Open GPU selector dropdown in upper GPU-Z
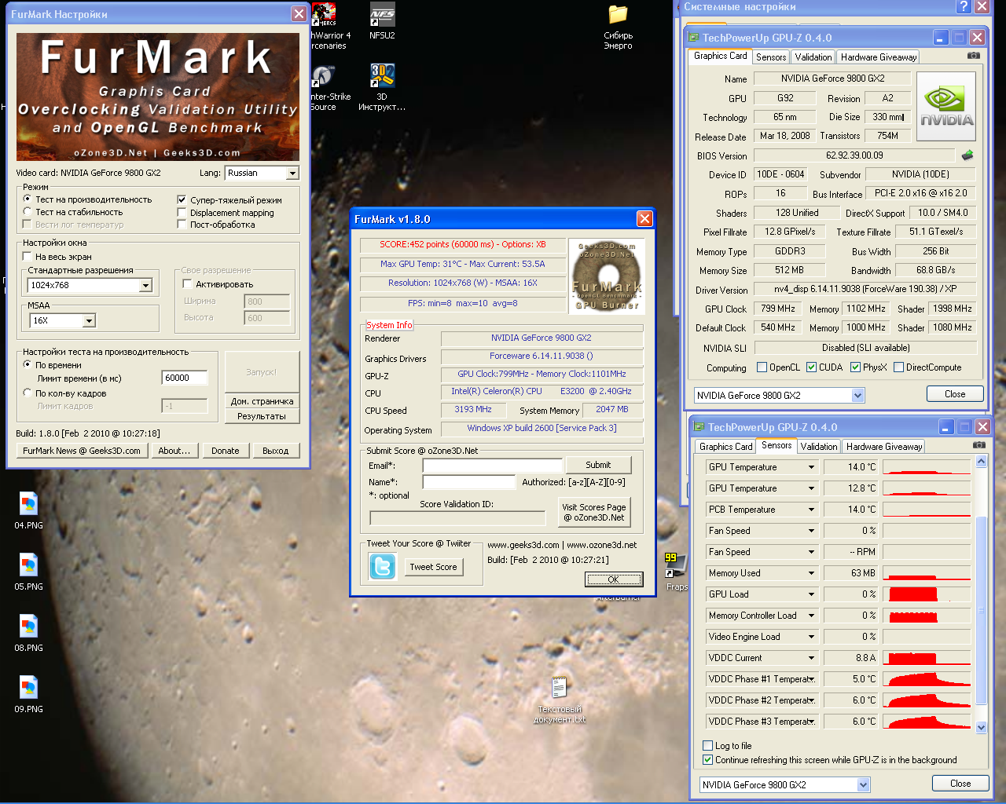The height and width of the screenshot is (804, 1006). [x=857, y=396]
